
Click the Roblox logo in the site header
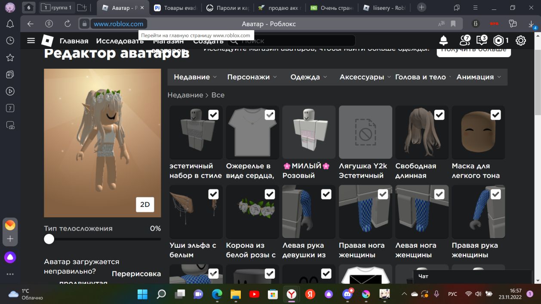point(47,40)
